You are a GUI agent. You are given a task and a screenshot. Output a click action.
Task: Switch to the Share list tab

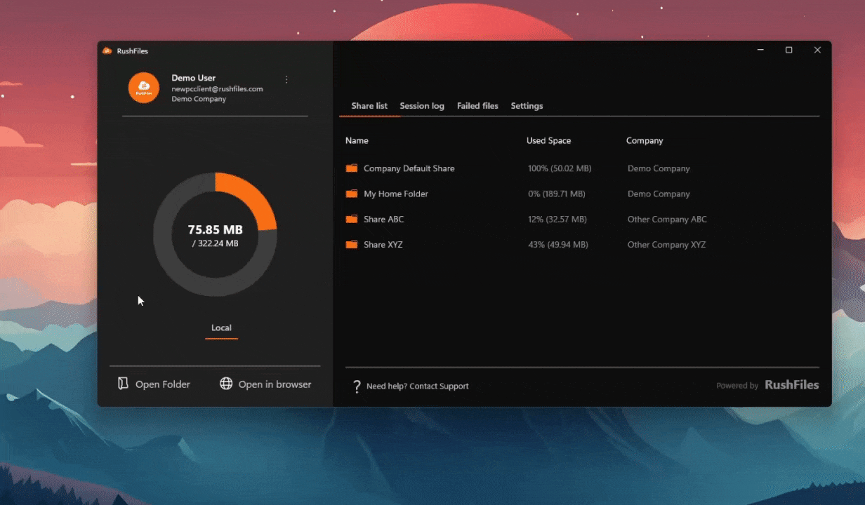(369, 106)
